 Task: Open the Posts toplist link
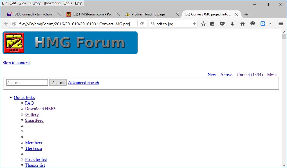[36, 160]
